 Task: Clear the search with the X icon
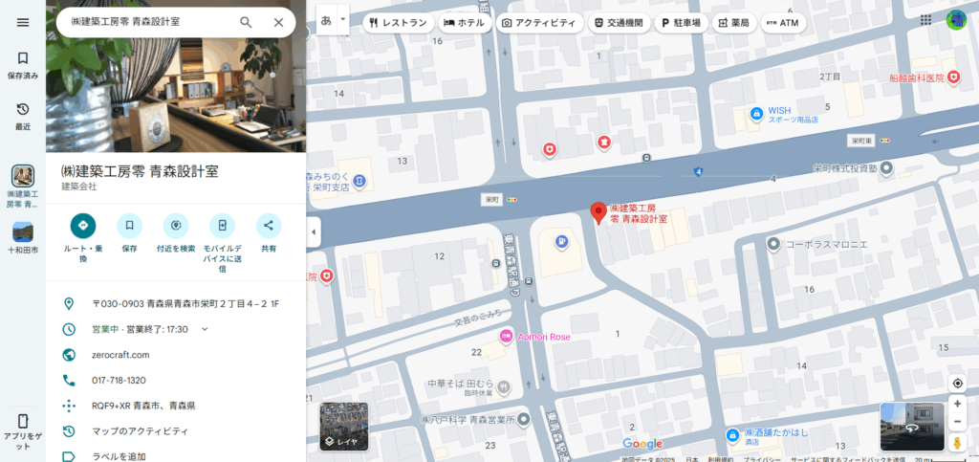pos(278,22)
